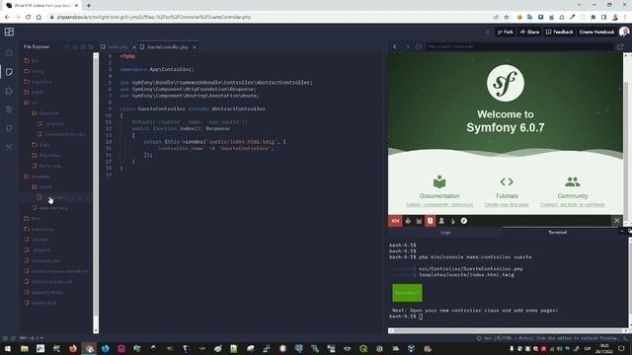Image resolution: width=632 pixels, height=355 pixels.
Task: Open File Explorer from Windows taskbar
Action: (24, 348)
